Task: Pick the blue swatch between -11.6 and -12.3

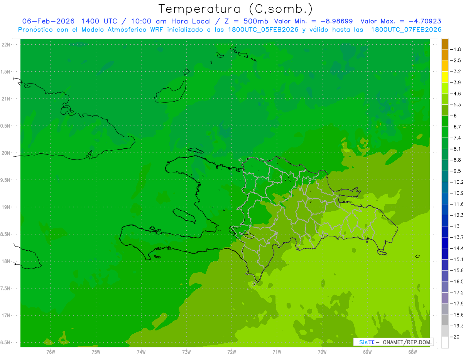Action: pyautogui.click(x=445, y=210)
